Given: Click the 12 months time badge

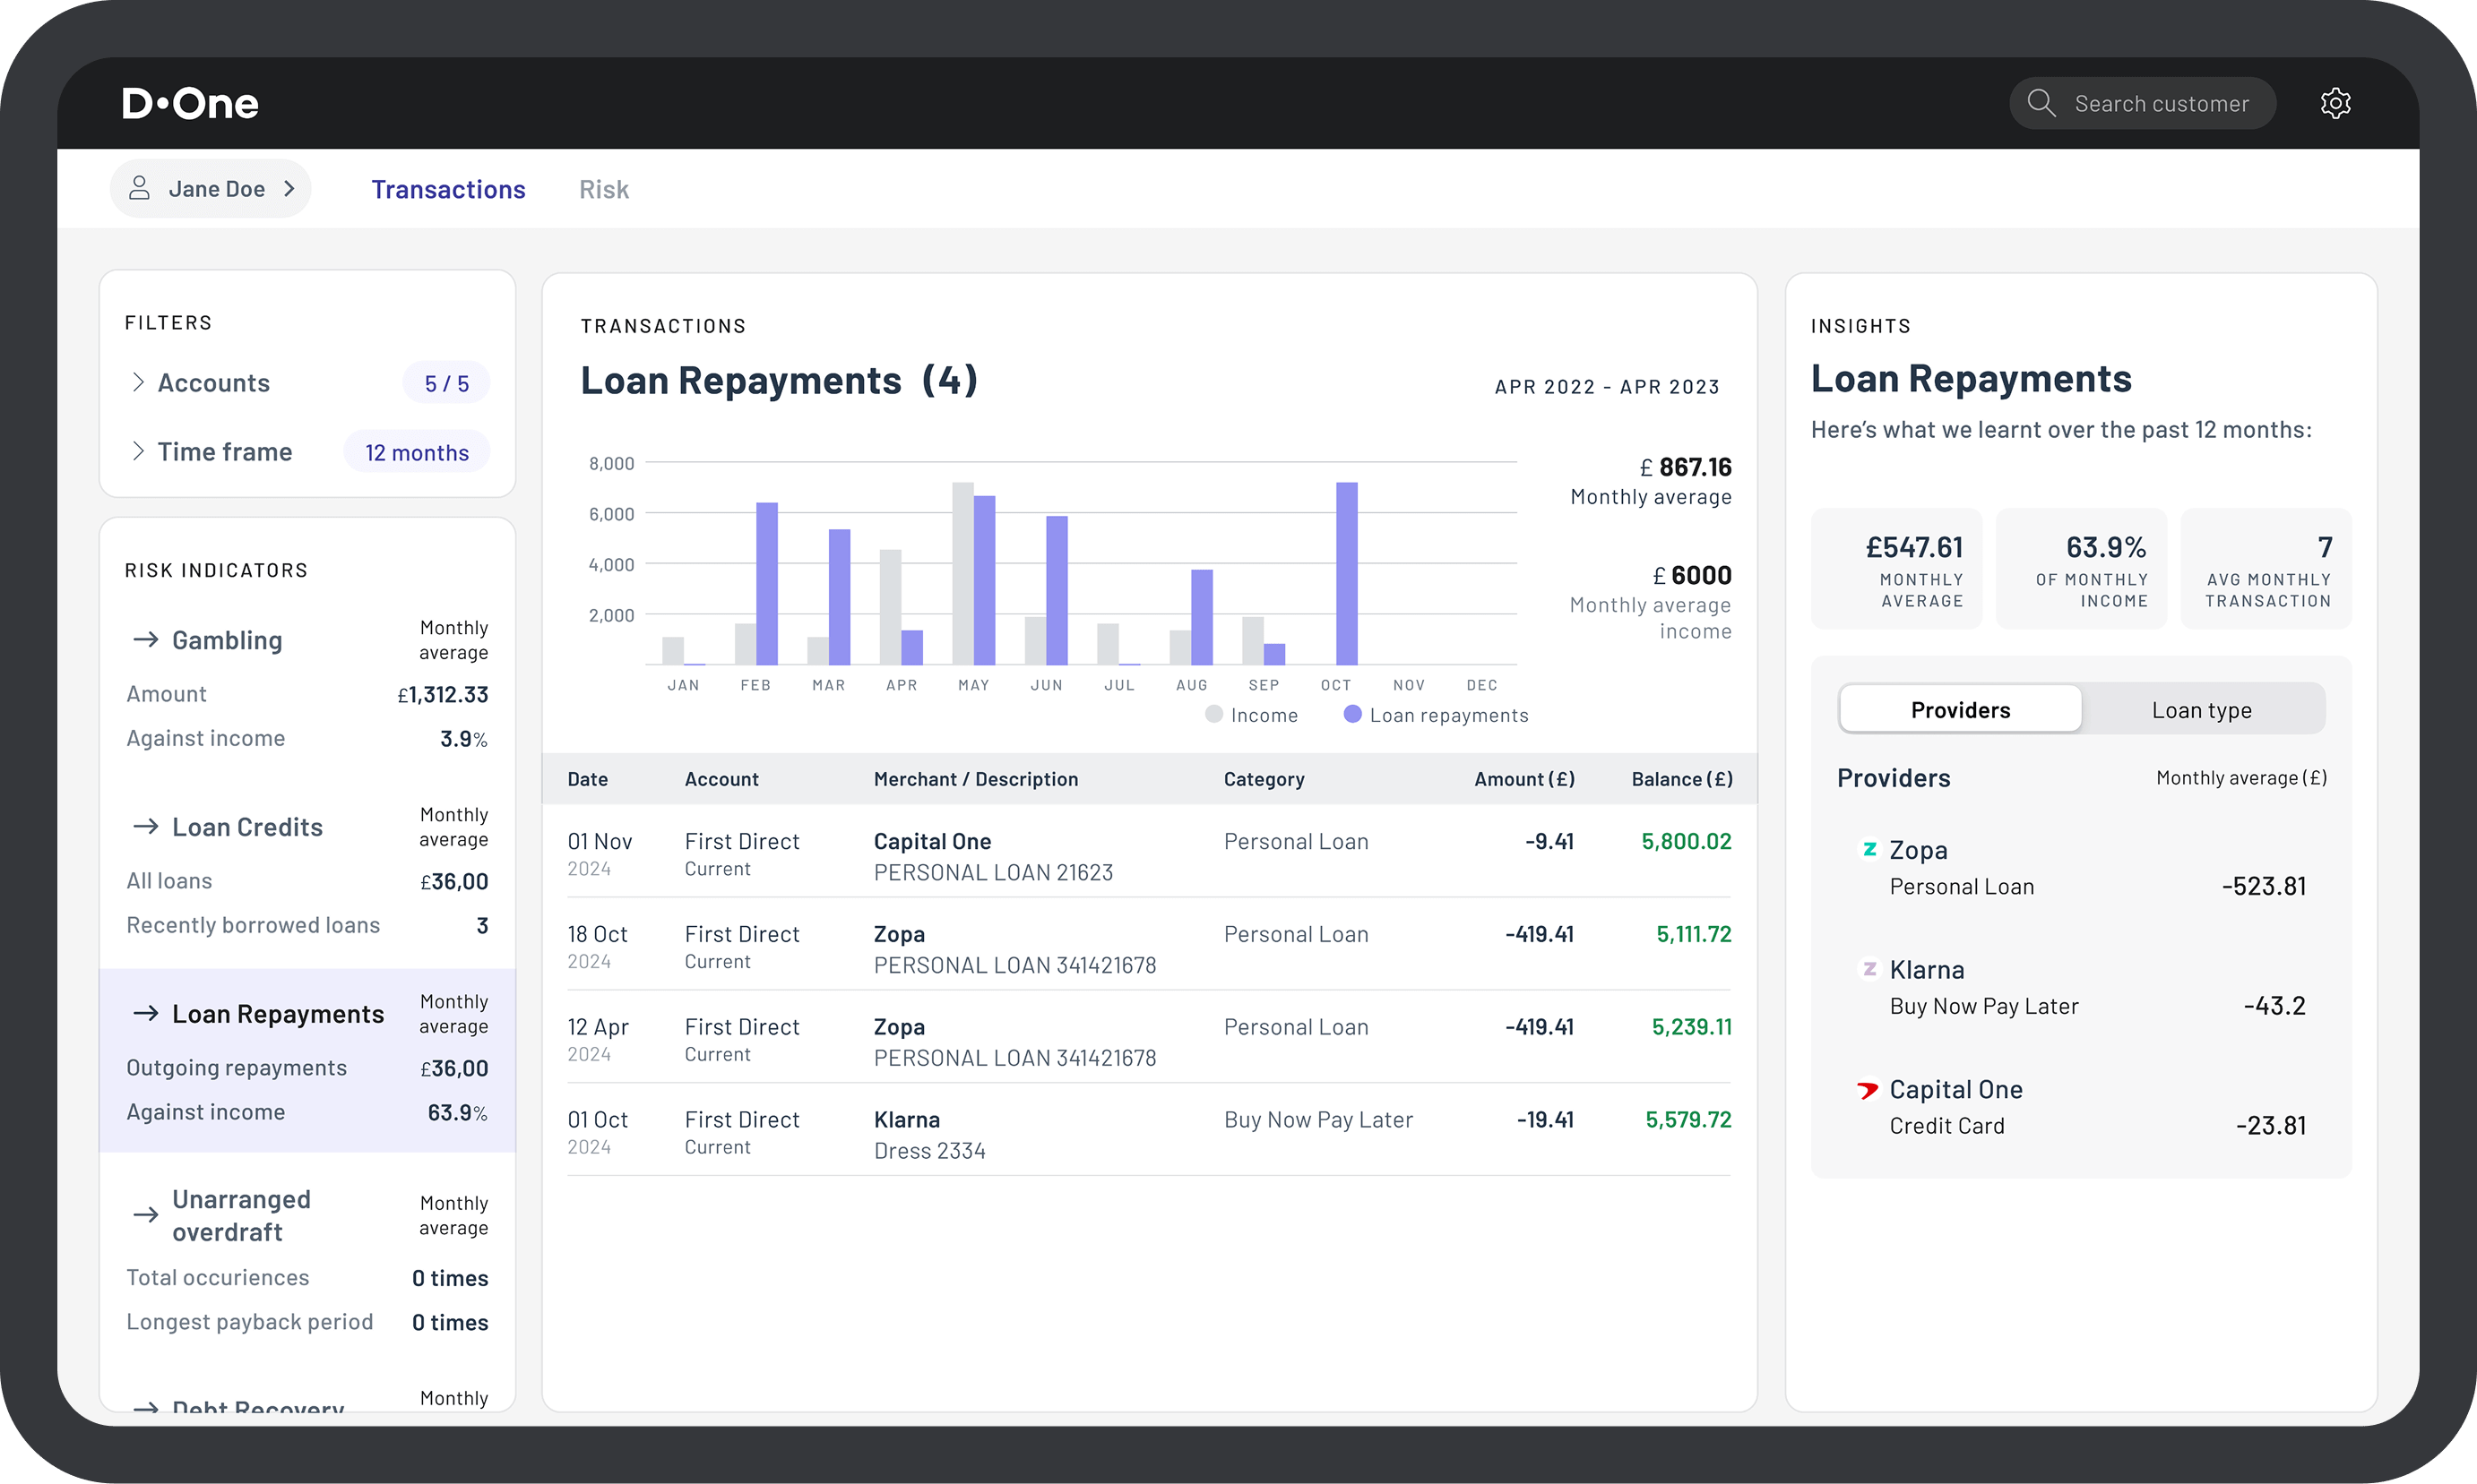Looking at the screenshot, I should (416, 452).
